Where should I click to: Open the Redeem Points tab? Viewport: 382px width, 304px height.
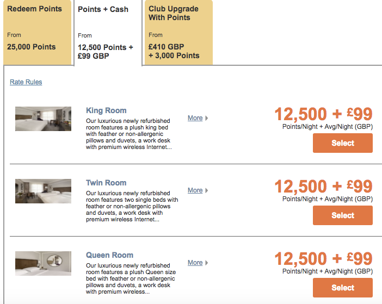[37, 33]
